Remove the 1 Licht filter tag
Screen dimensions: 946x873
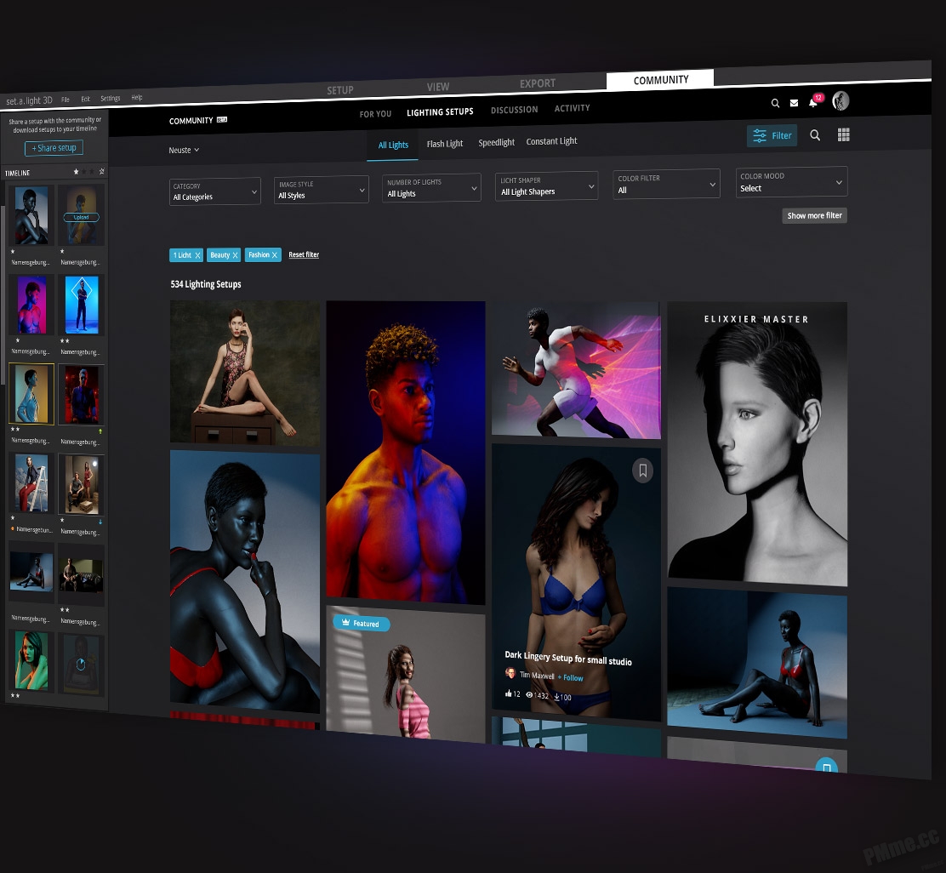point(197,255)
